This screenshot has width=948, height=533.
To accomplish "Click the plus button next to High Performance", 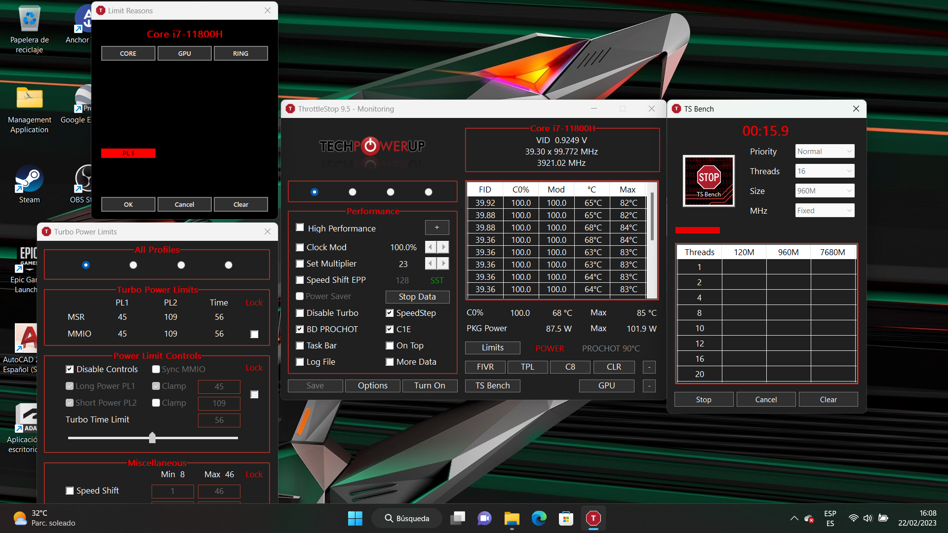I will [x=437, y=228].
